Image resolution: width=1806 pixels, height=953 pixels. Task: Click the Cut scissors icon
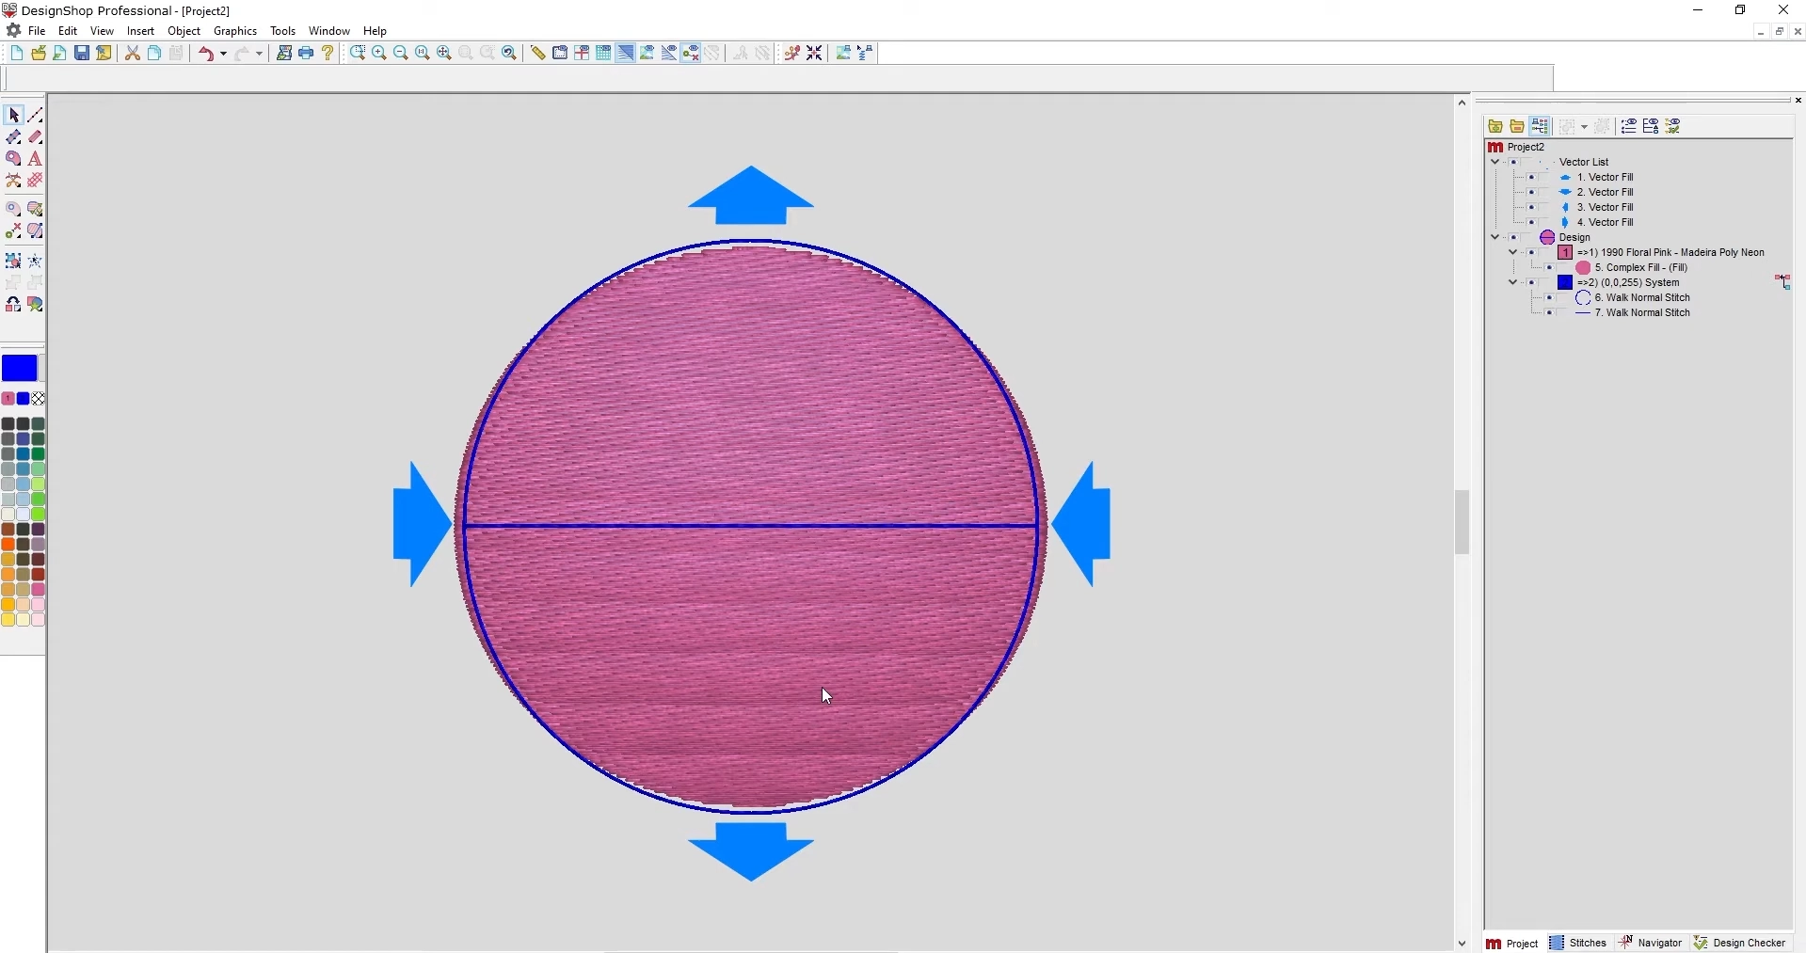133,54
